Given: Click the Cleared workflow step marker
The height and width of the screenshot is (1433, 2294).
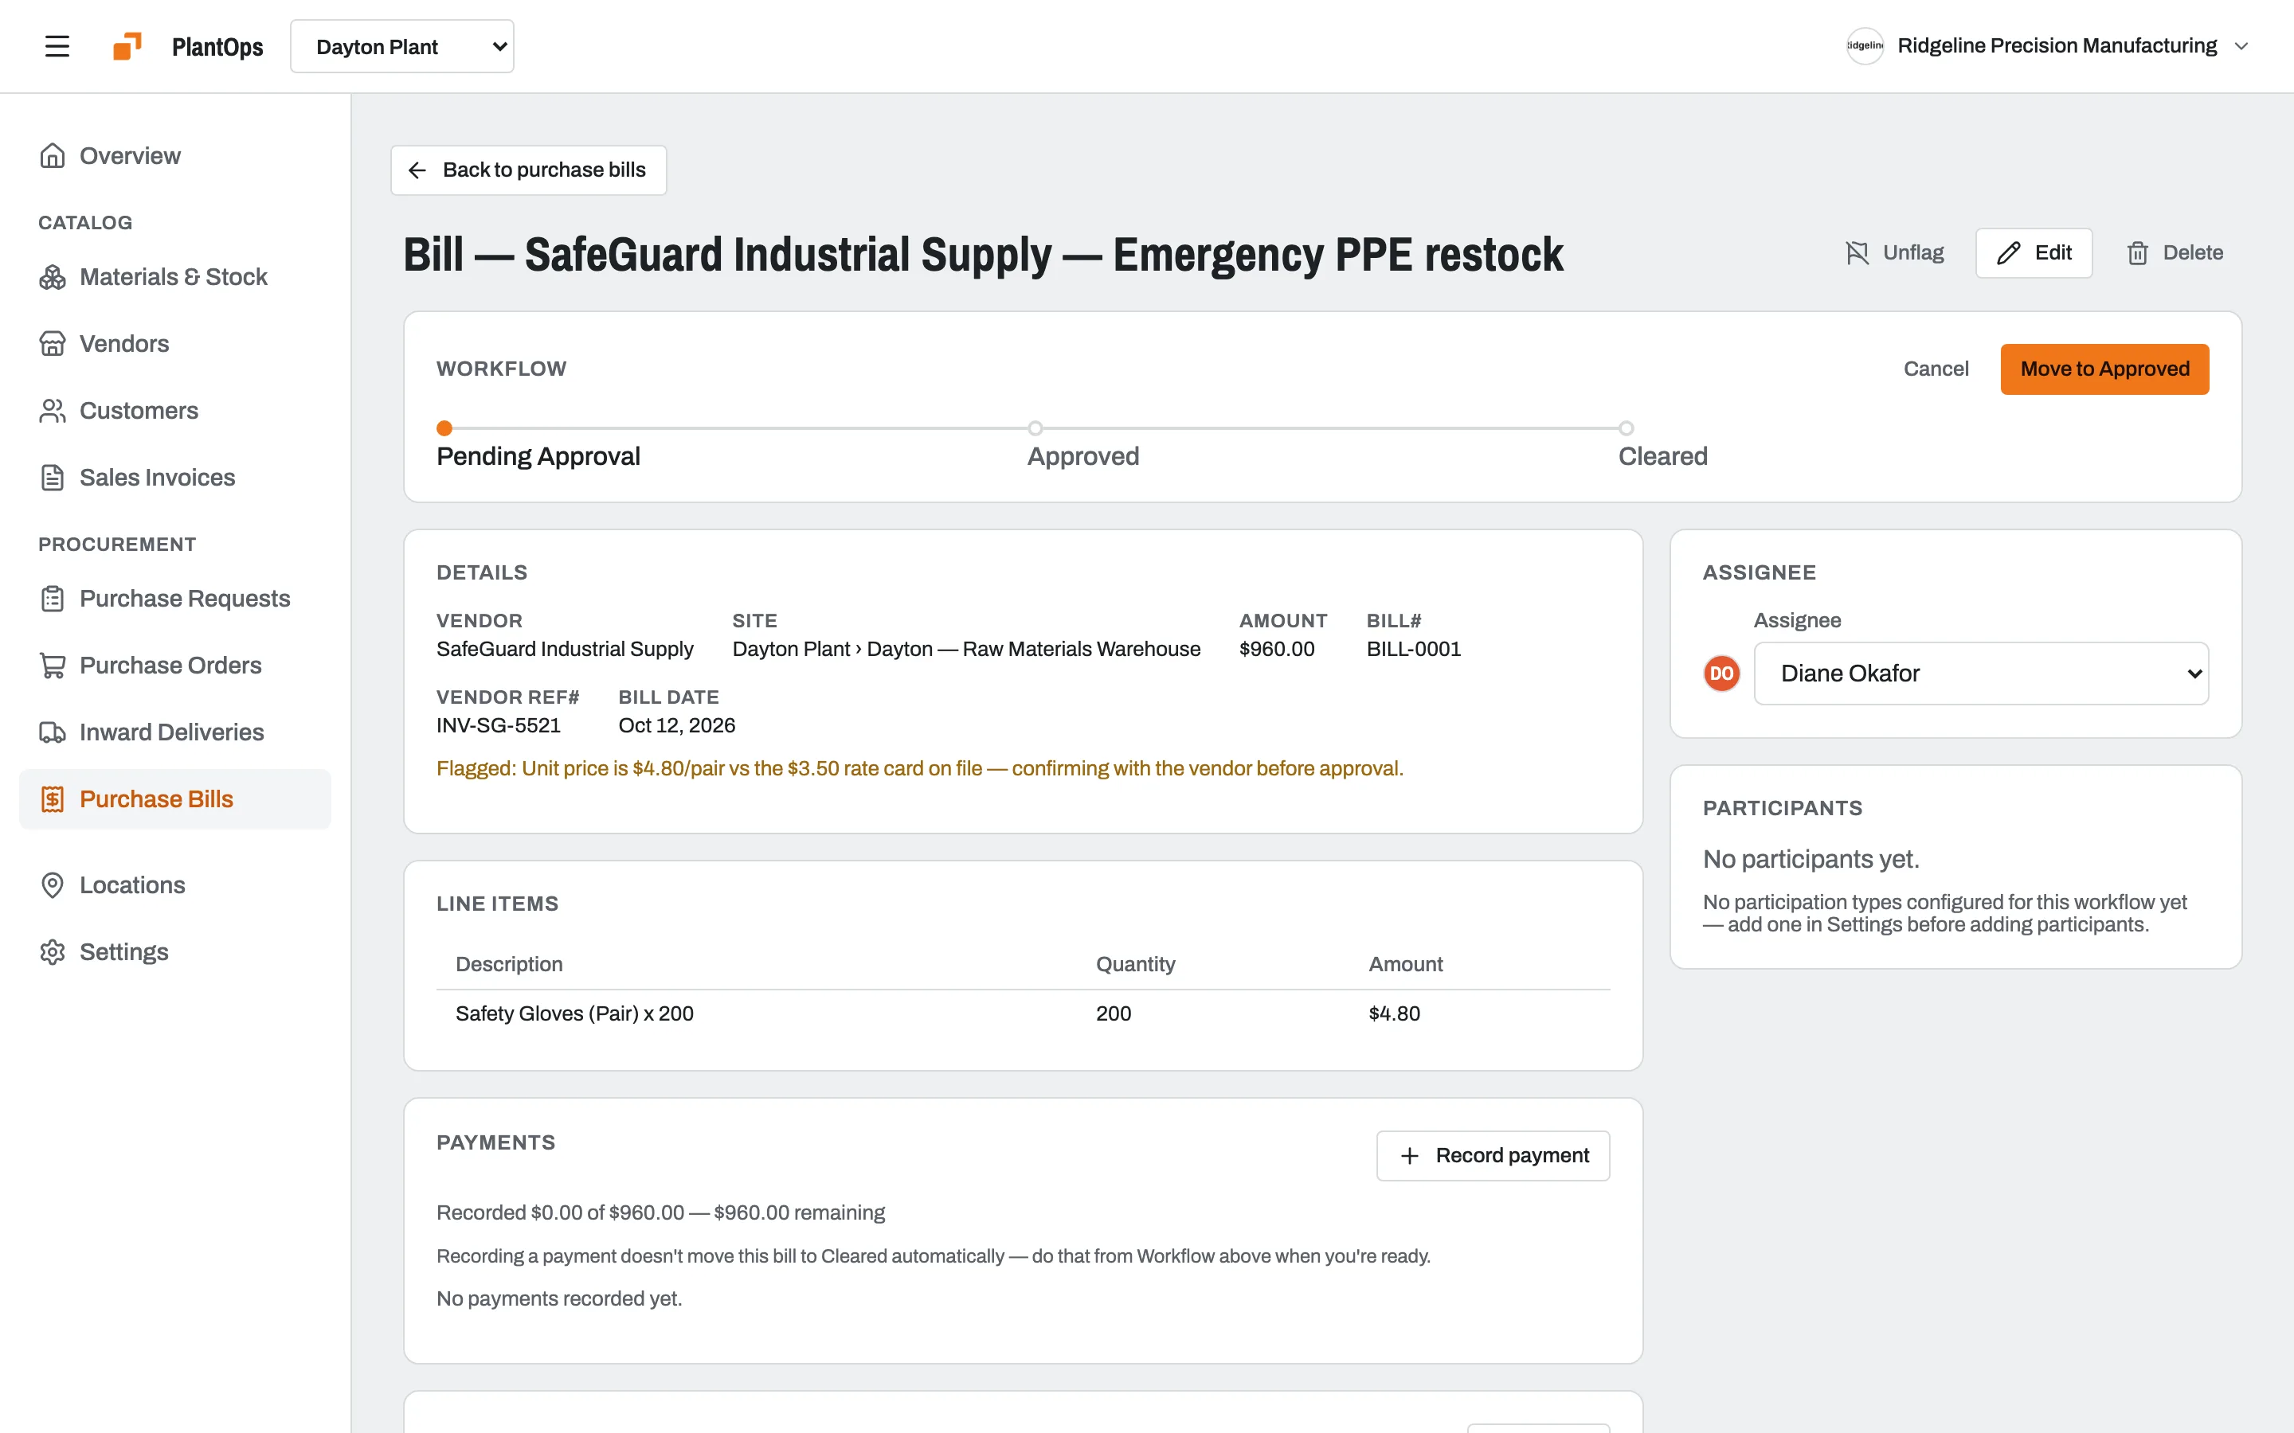Looking at the screenshot, I should 1626,428.
